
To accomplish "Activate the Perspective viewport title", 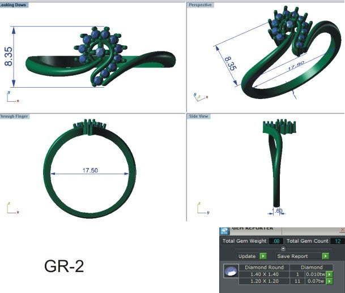I will [x=200, y=5].
